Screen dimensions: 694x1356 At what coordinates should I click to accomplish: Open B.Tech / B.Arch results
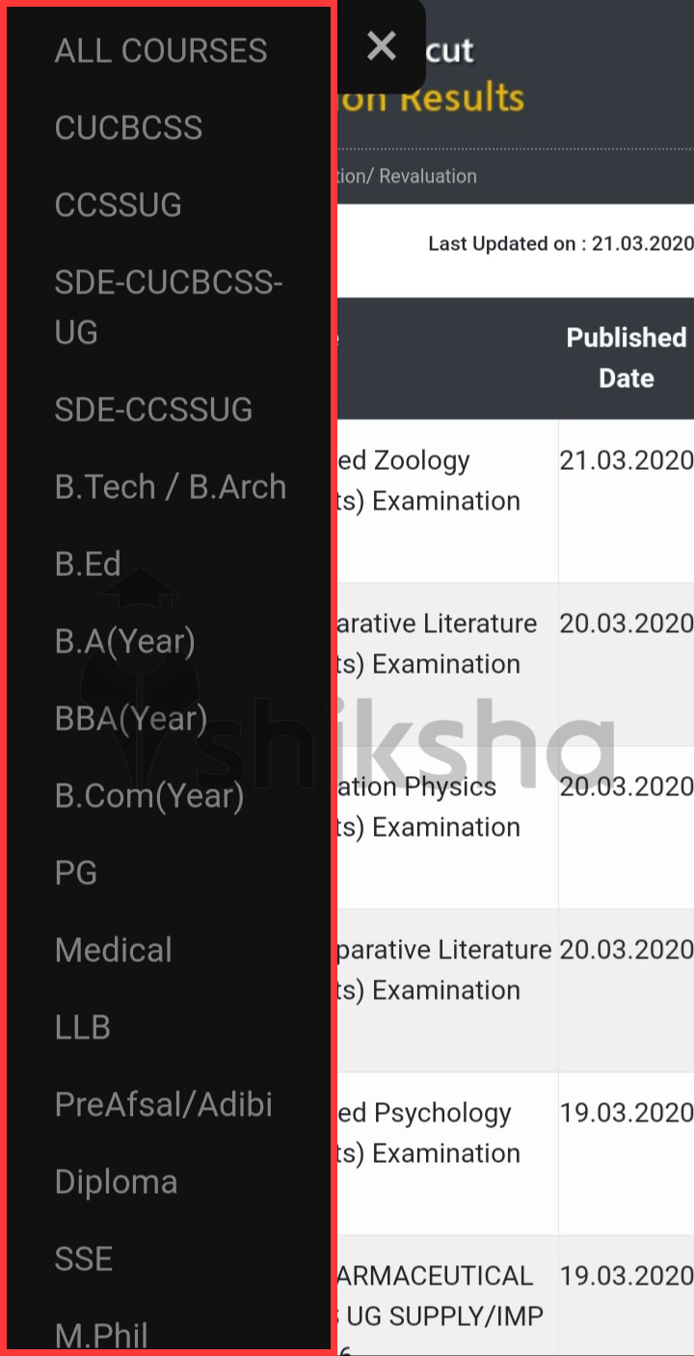(x=170, y=486)
